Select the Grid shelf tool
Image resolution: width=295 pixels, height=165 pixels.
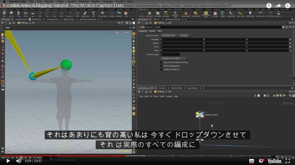(x=33, y=14)
